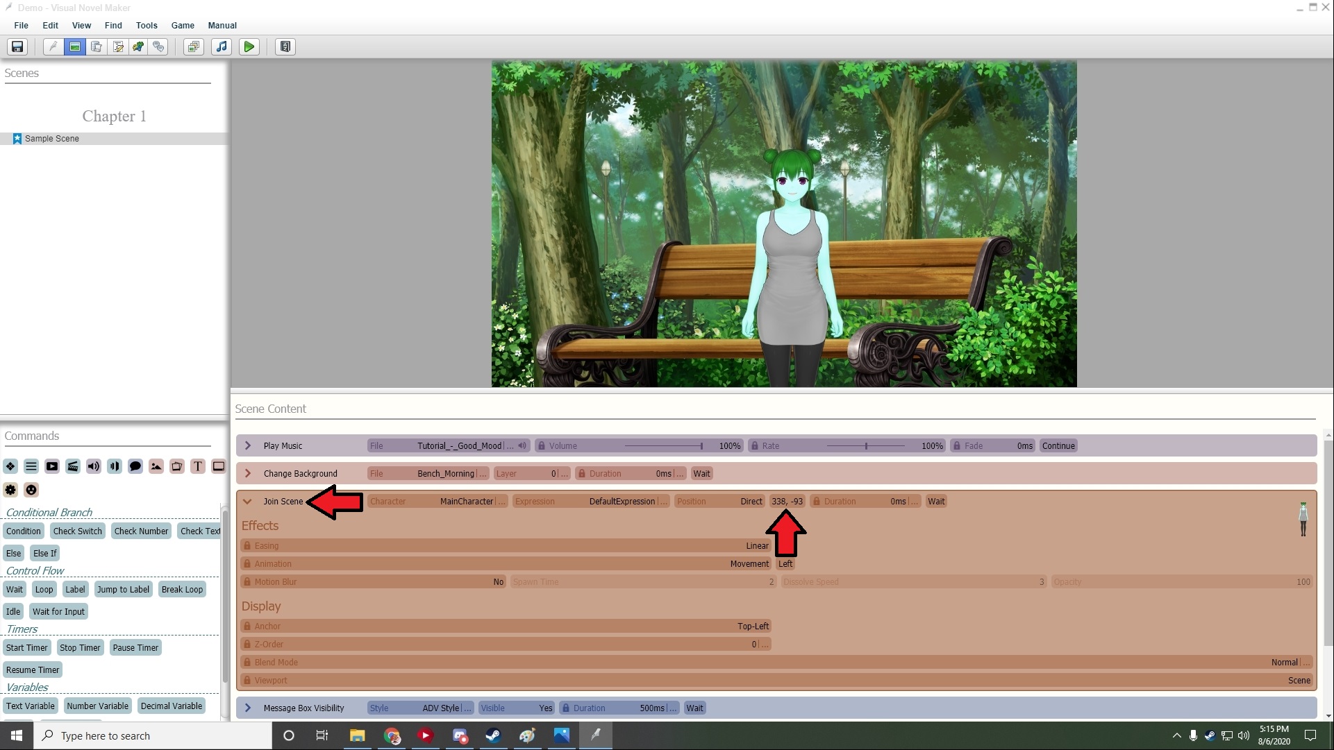Select the clapperboard scene command category
The height and width of the screenshot is (750, 1334).
pyautogui.click(x=73, y=466)
